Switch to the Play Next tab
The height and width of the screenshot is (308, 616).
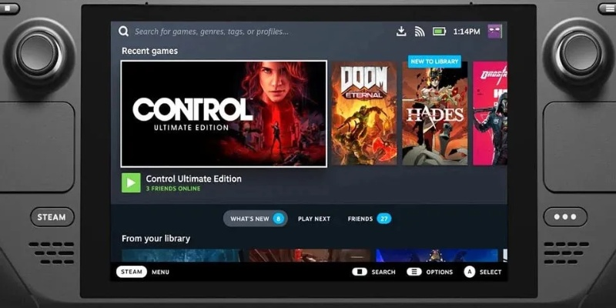pos(313,219)
